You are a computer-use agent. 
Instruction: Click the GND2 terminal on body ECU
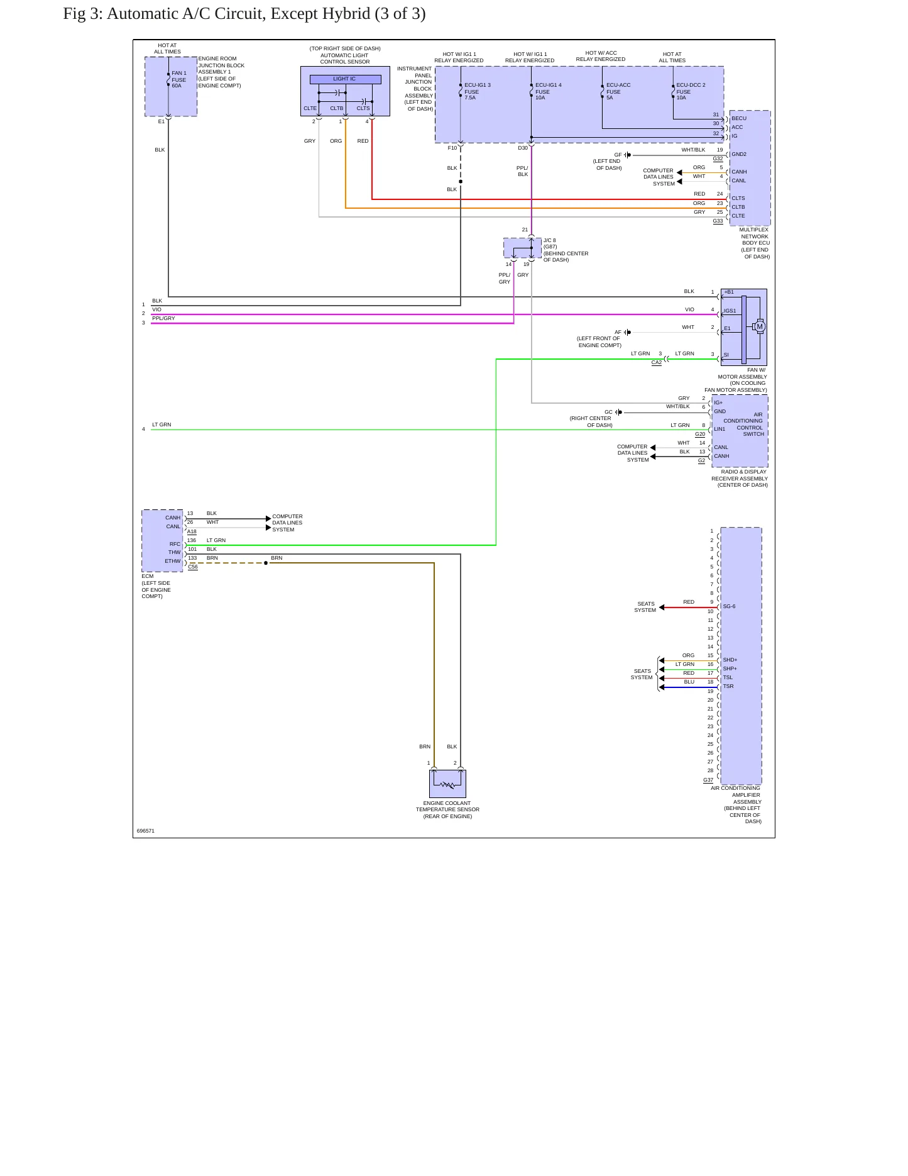click(x=739, y=154)
